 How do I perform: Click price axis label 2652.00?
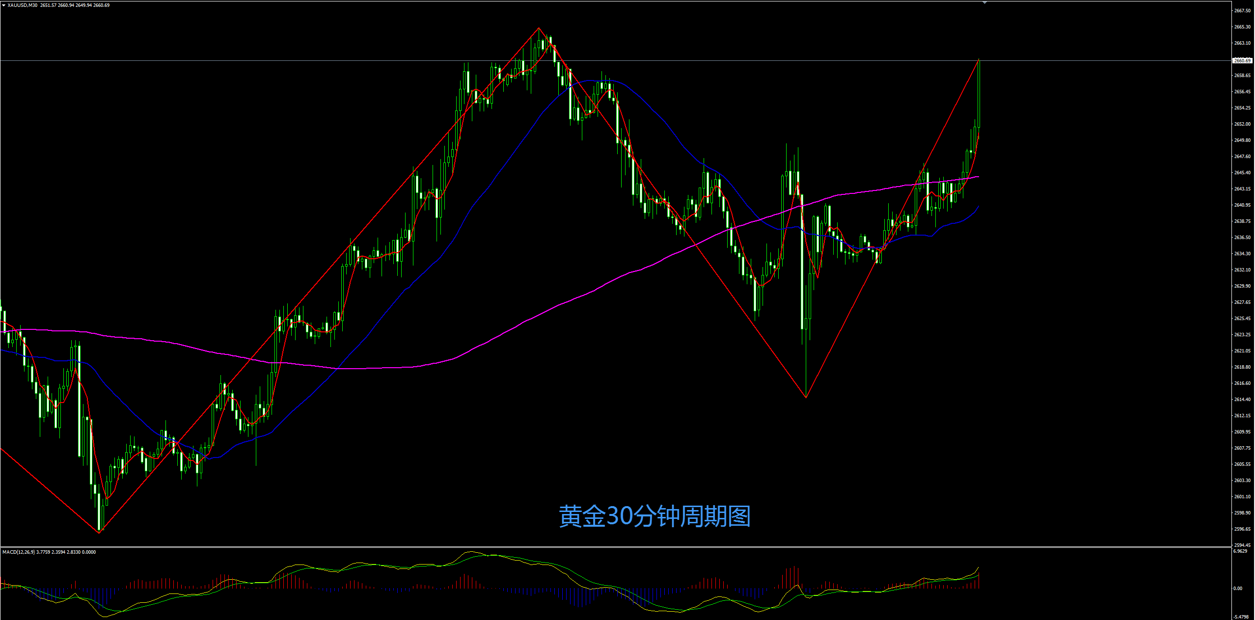[x=1242, y=124]
